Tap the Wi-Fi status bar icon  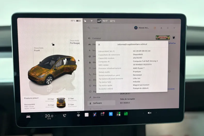92,21
